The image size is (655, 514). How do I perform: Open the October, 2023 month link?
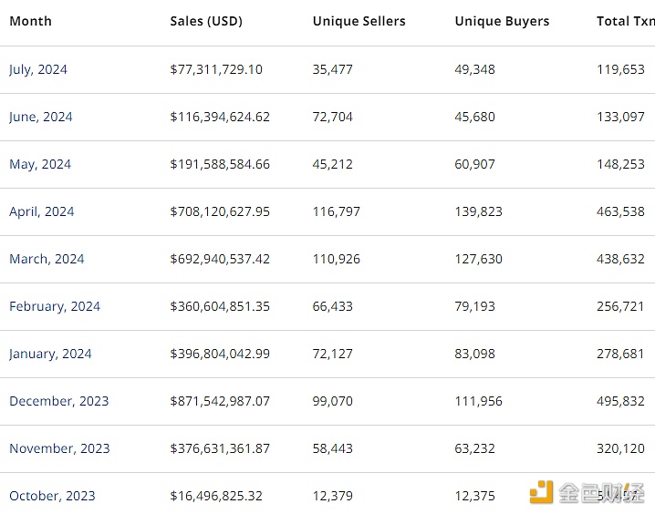tap(52, 496)
